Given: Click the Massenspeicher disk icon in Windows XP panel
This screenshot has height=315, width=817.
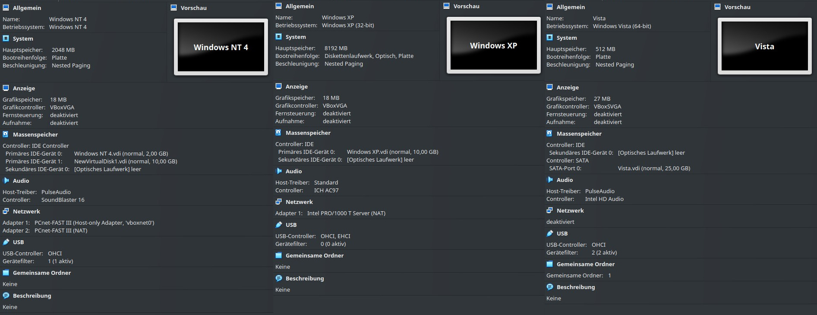Looking at the screenshot, I should coord(279,133).
